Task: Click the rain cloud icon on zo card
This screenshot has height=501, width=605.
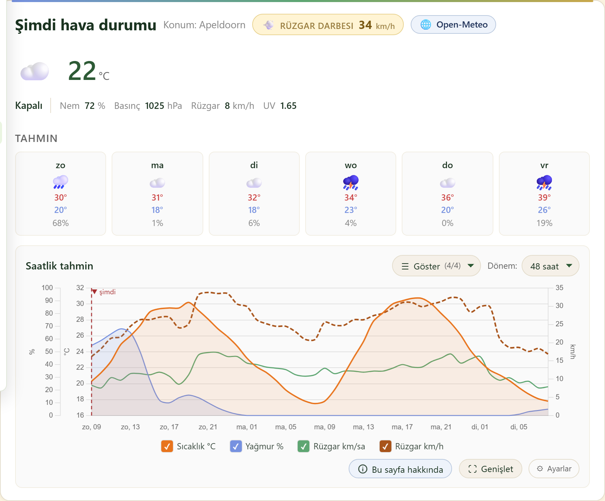Action: click(x=61, y=182)
